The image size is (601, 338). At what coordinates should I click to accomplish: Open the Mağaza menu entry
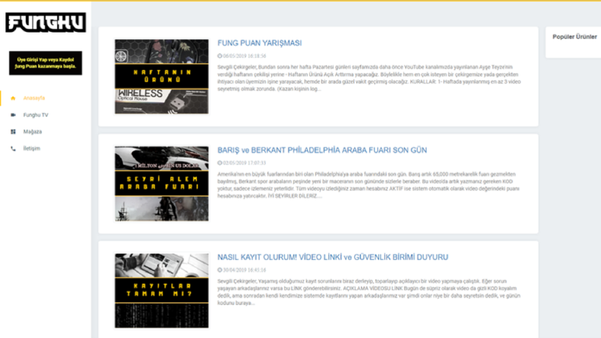tap(33, 131)
